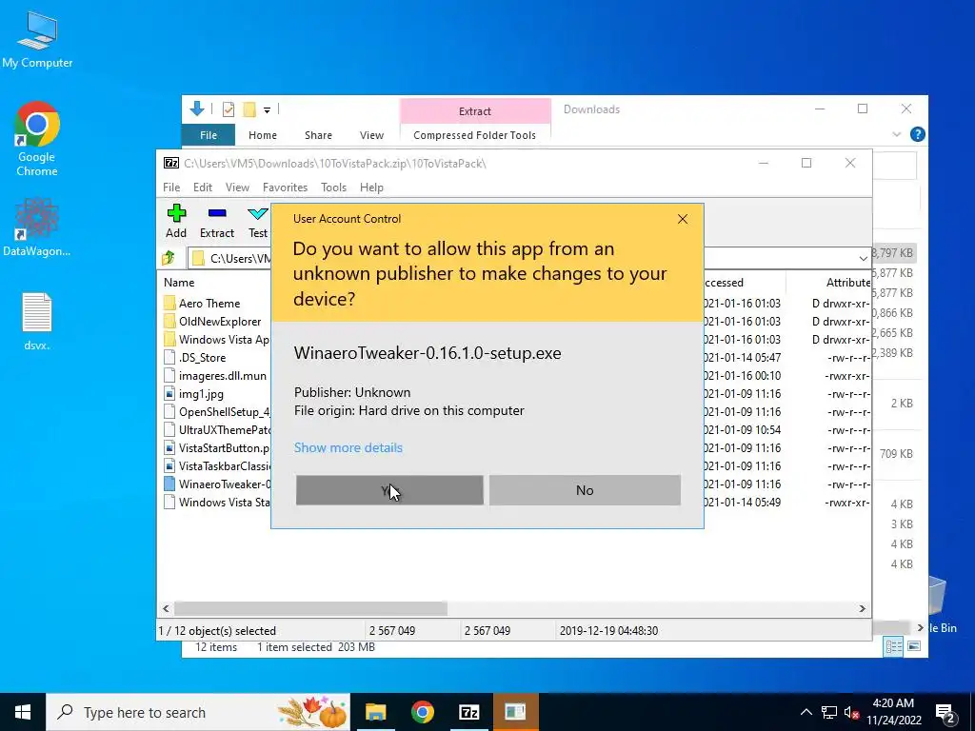
Task: Click No in User Account Control dialog
Action: pyautogui.click(x=585, y=490)
